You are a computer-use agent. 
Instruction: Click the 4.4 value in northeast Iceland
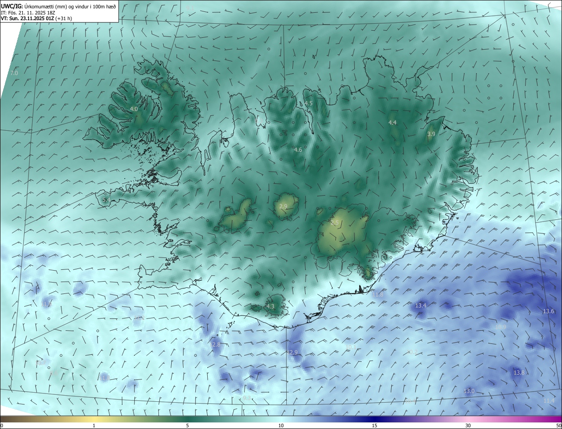[393, 122]
